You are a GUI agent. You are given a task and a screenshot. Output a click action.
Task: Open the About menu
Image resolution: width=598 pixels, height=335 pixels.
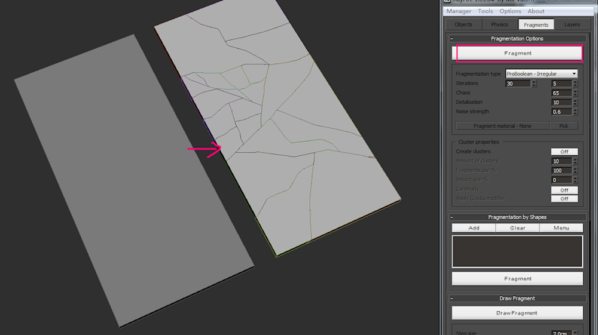point(536,11)
